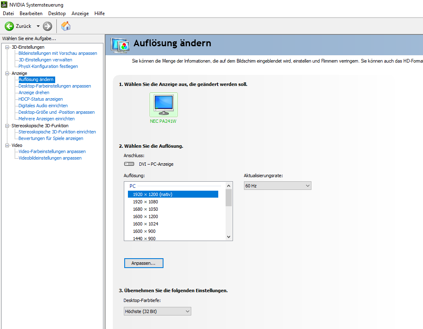
Task: Collapse the Stereoskopische 3D-Funktion node
Action: point(7,126)
